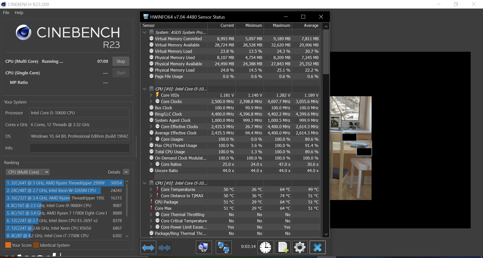The height and width of the screenshot is (258, 483).
Task: Click Ranking list scroll down arrow
Action: pos(127,236)
